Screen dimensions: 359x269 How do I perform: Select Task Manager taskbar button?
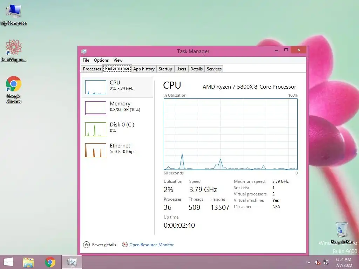tap(72, 262)
